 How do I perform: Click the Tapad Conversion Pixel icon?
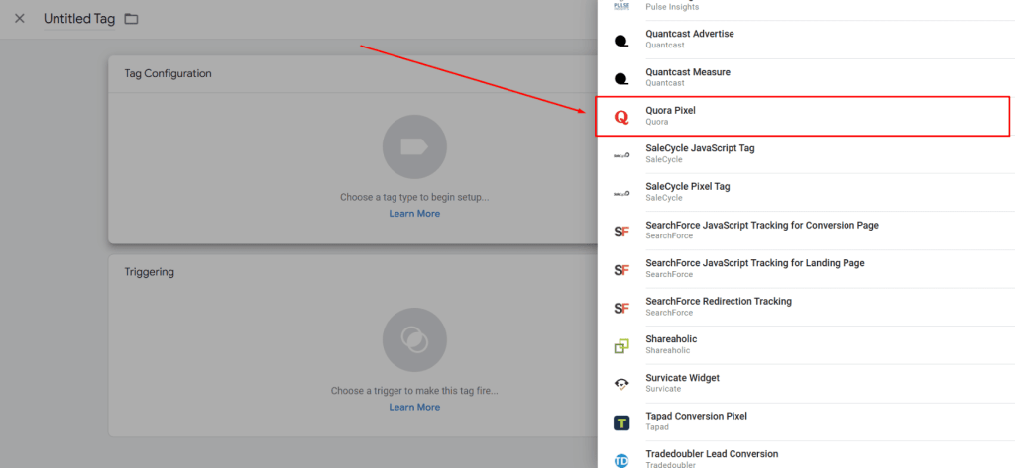tap(621, 422)
